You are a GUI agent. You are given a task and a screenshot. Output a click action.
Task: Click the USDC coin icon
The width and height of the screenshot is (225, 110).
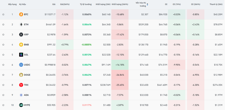tap(21, 65)
